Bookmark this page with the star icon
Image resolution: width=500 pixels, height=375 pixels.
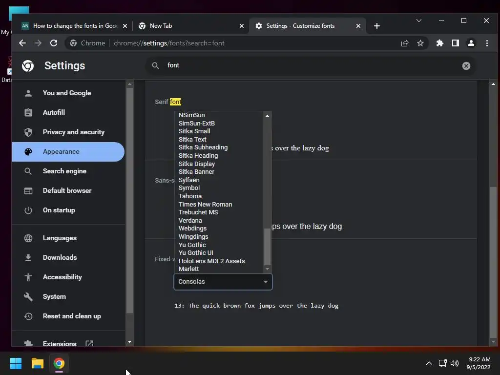[420, 43]
